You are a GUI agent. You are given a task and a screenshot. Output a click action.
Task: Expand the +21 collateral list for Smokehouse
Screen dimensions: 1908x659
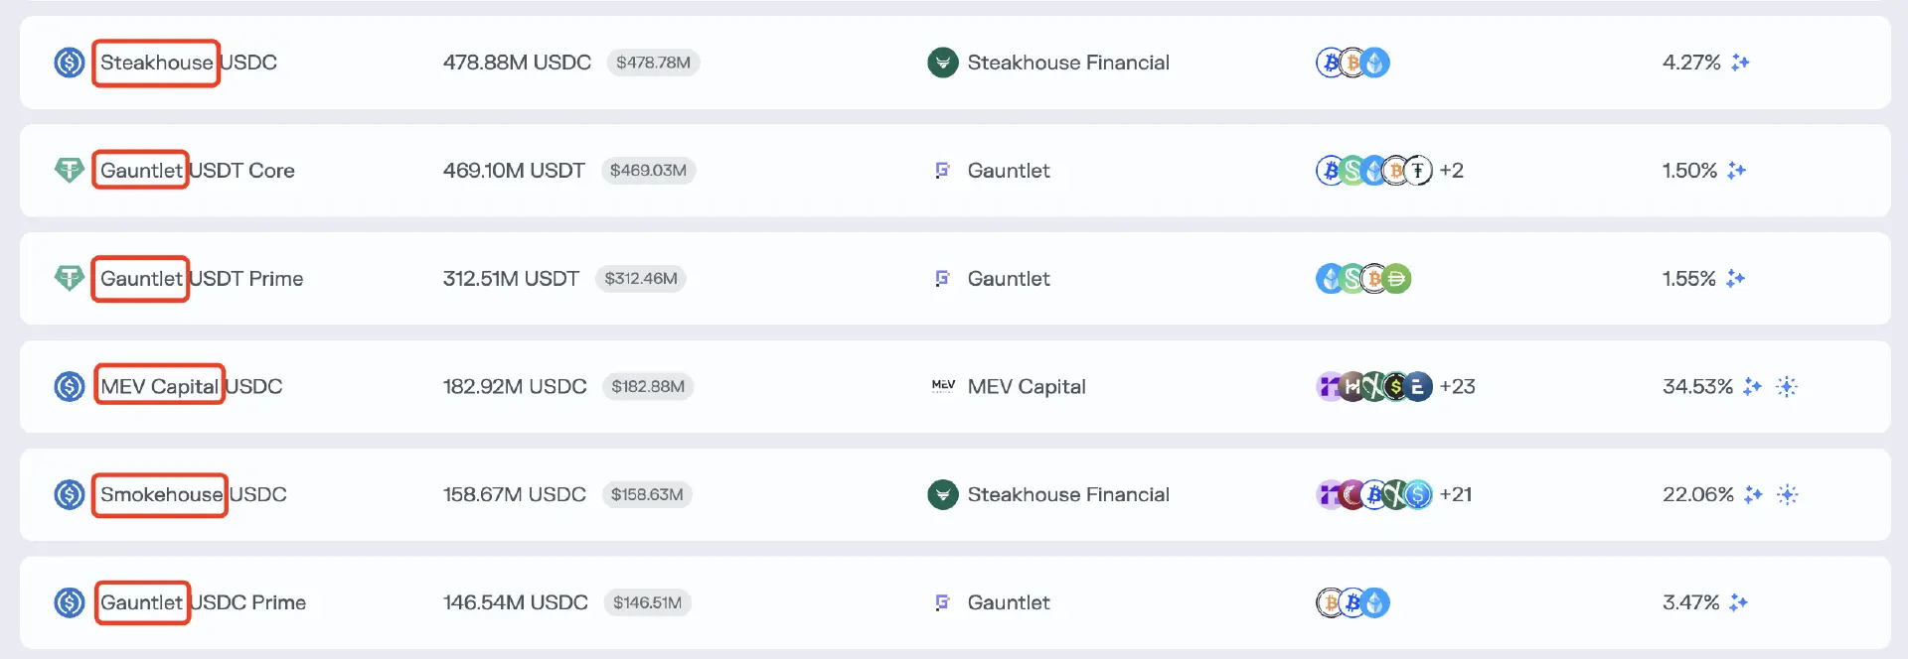point(1456,494)
